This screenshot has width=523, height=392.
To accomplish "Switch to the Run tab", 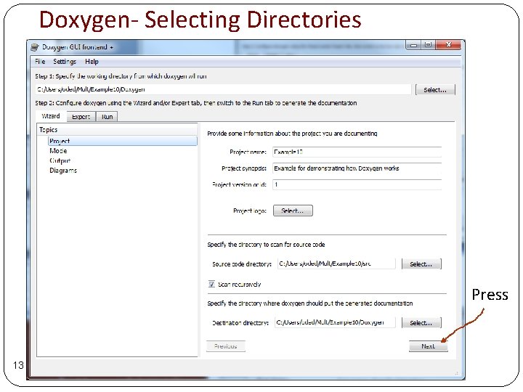I will coord(107,117).
